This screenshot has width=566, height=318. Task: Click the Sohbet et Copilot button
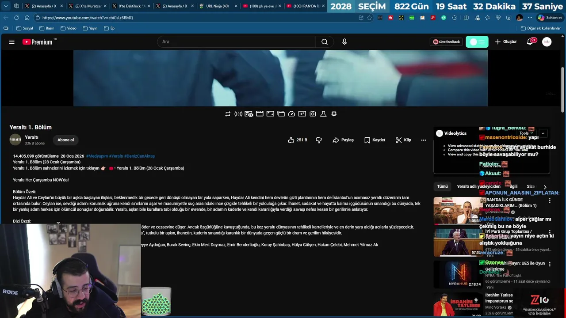[550, 18]
